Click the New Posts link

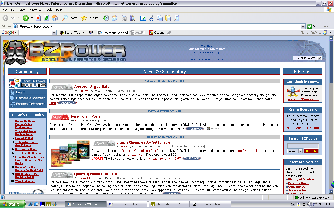pyautogui.click(x=208, y=60)
